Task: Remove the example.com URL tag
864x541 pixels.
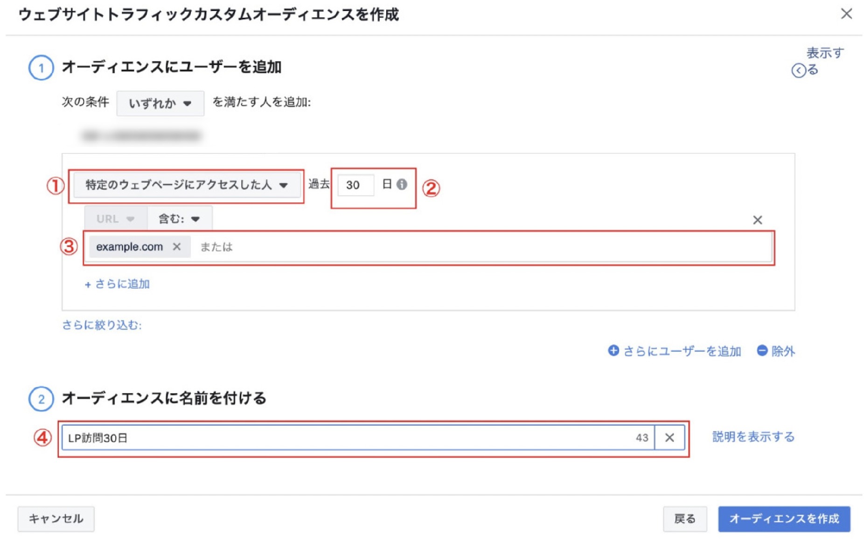Action: point(177,247)
